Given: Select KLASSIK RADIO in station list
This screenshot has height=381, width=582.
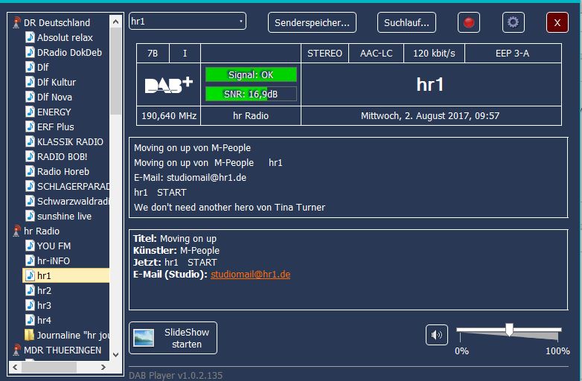Looking at the screenshot, I should coord(70,141).
